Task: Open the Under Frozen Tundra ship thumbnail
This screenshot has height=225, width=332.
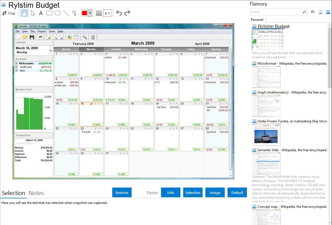Action: coord(266,135)
